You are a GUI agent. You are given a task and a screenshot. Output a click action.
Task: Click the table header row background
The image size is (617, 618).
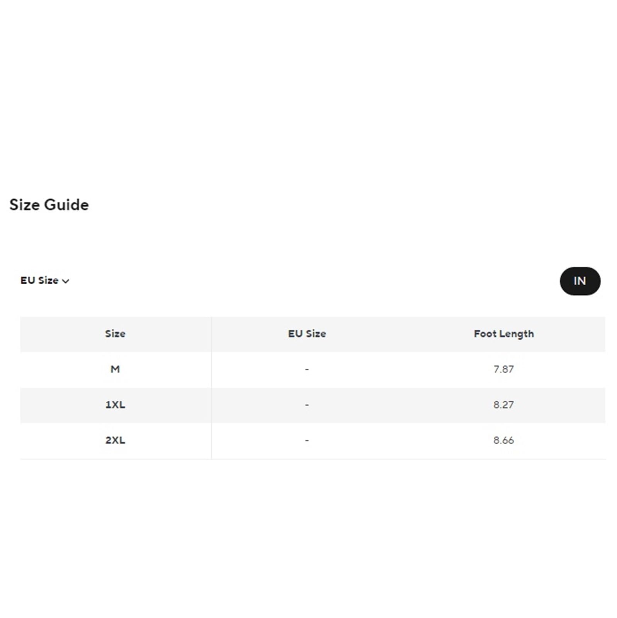(x=313, y=334)
